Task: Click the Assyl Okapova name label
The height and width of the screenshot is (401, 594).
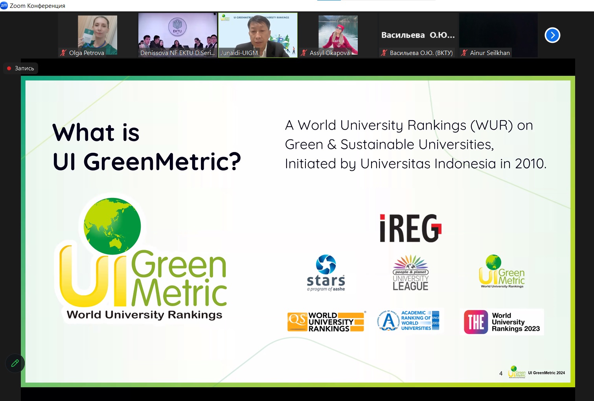Action: (x=329, y=53)
